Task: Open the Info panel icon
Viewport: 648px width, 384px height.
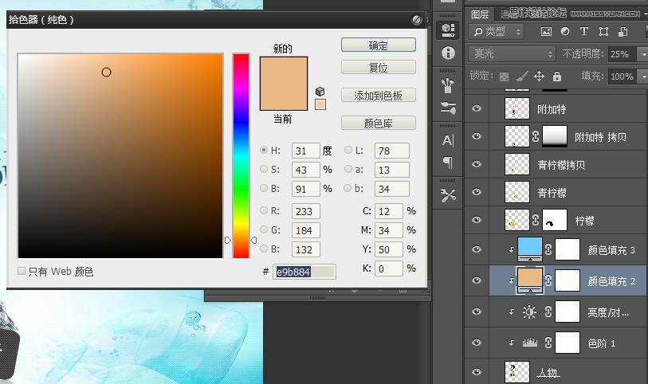Action: pyautogui.click(x=448, y=53)
